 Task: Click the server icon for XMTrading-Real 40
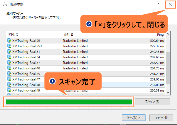coord(9,68)
